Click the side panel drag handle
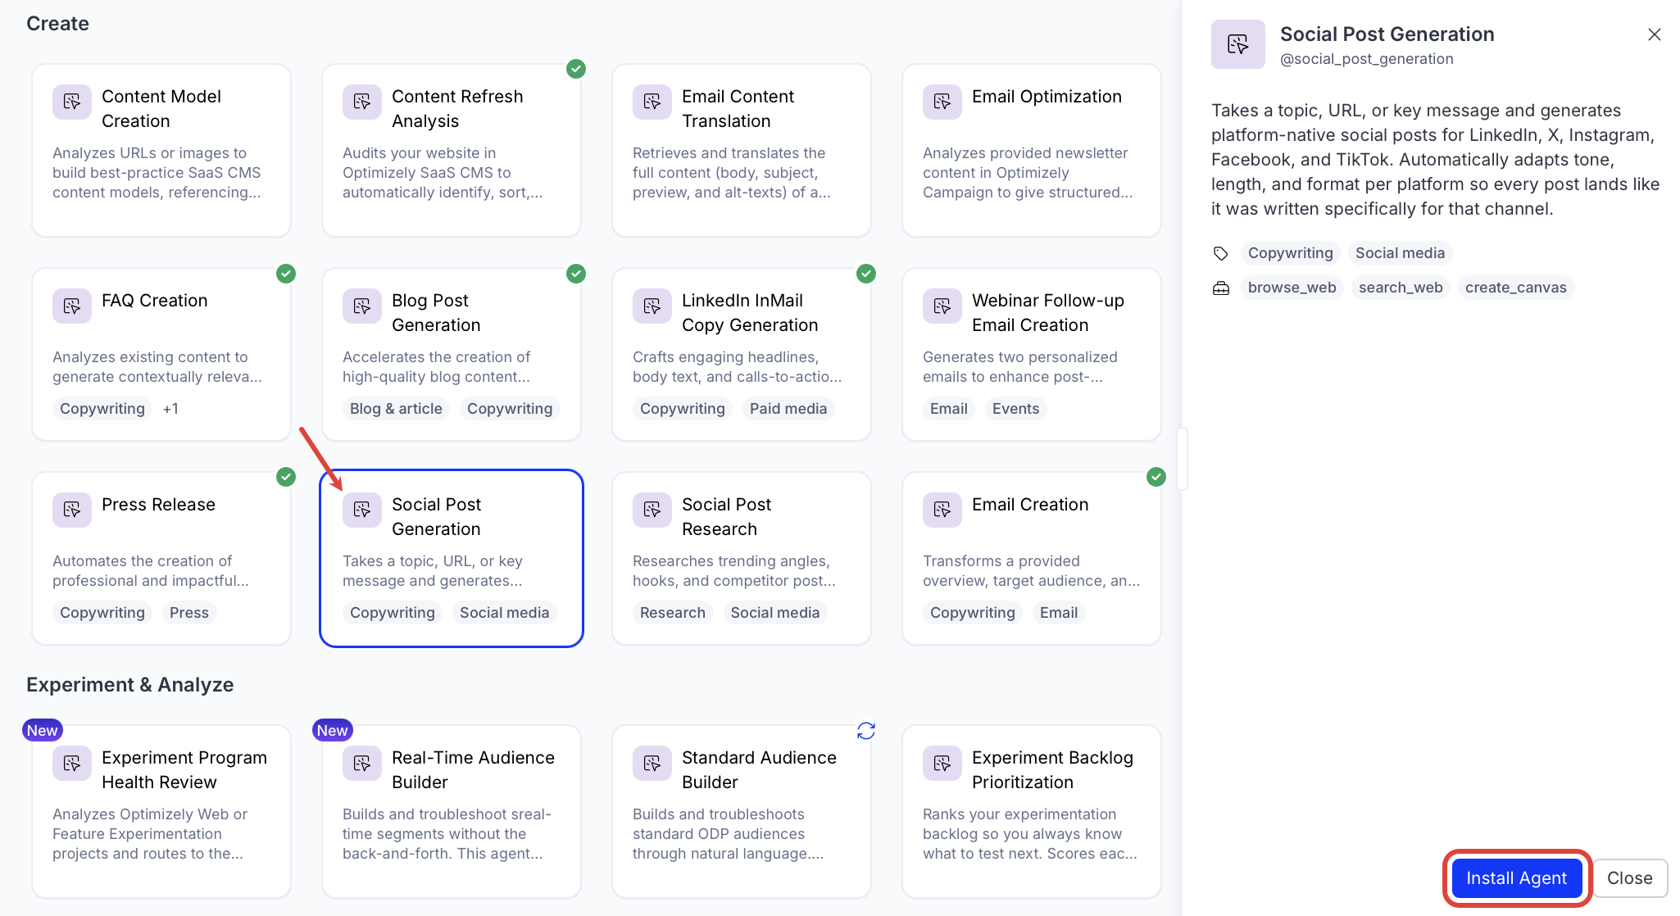The height and width of the screenshot is (916, 1680). 1182,458
